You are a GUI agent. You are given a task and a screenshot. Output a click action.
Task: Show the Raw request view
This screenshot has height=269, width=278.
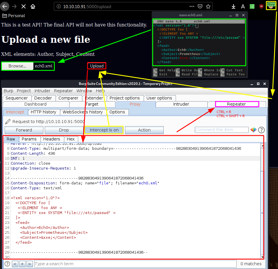(11, 139)
